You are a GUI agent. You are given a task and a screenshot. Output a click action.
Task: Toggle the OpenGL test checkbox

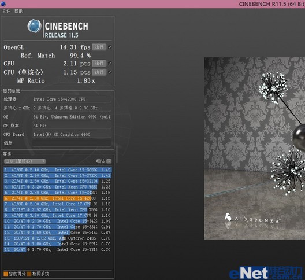pyautogui.click(x=110, y=47)
